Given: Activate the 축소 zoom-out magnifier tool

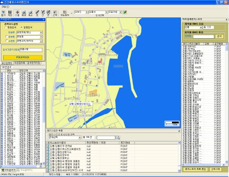Looking at the screenshot, I should (x=30, y=13).
